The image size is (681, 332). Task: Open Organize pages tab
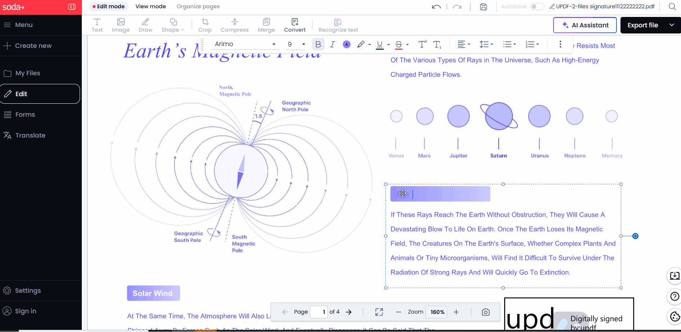coord(198,6)
